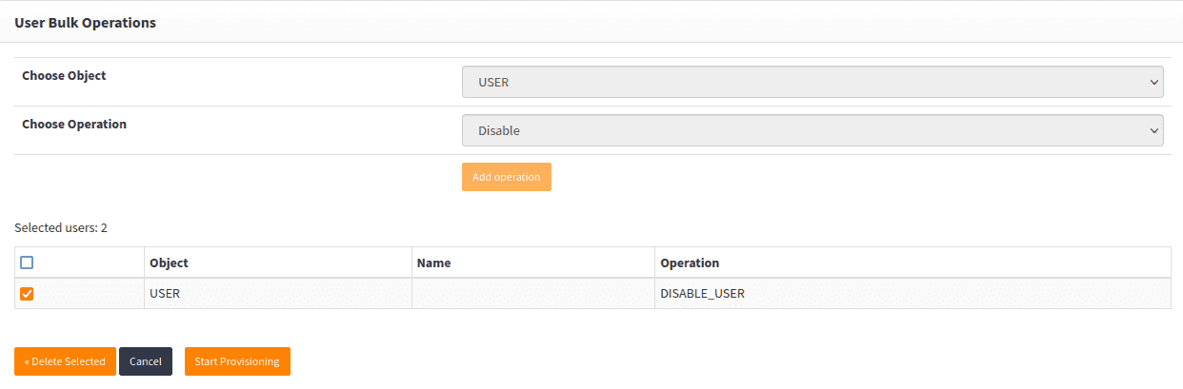Click the Choose Operation label
The image size is (1183, 389).
pyautogui.click(x=74, y=124)
